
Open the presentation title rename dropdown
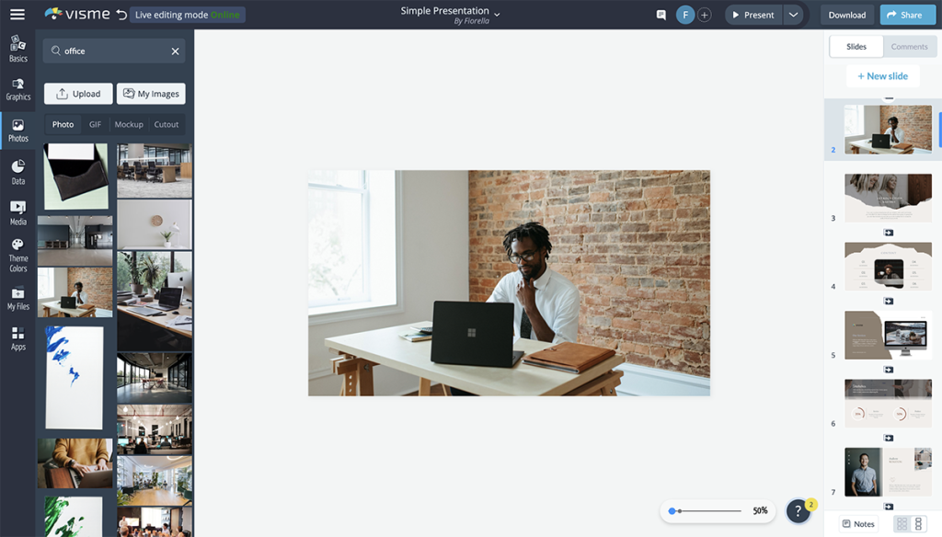click(497, 16)
